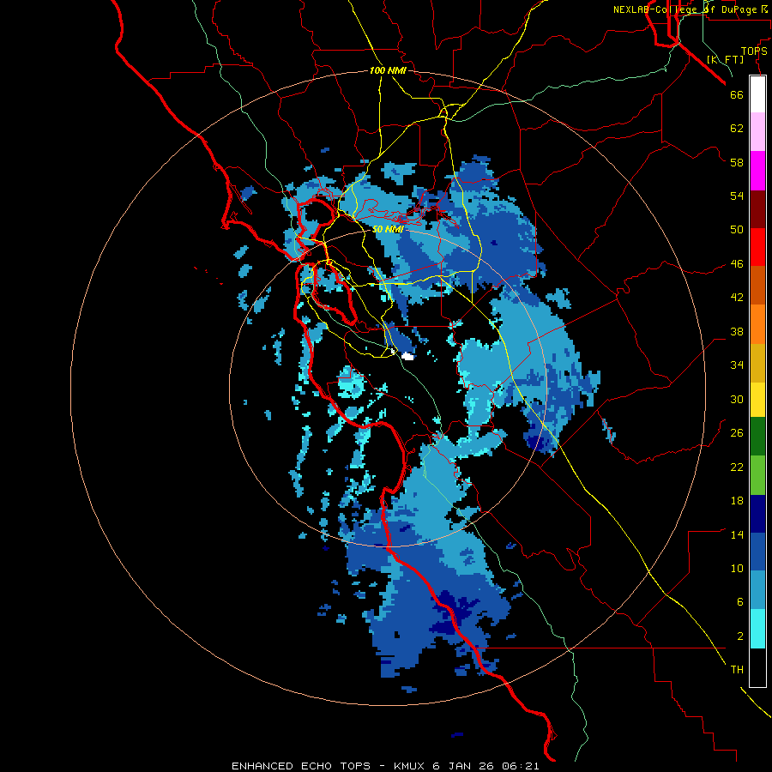Click the dark red (maroon) legend swatch
The height and width of the screenshot is (772, 772).
pyautogui.click(x=757, y=209)
